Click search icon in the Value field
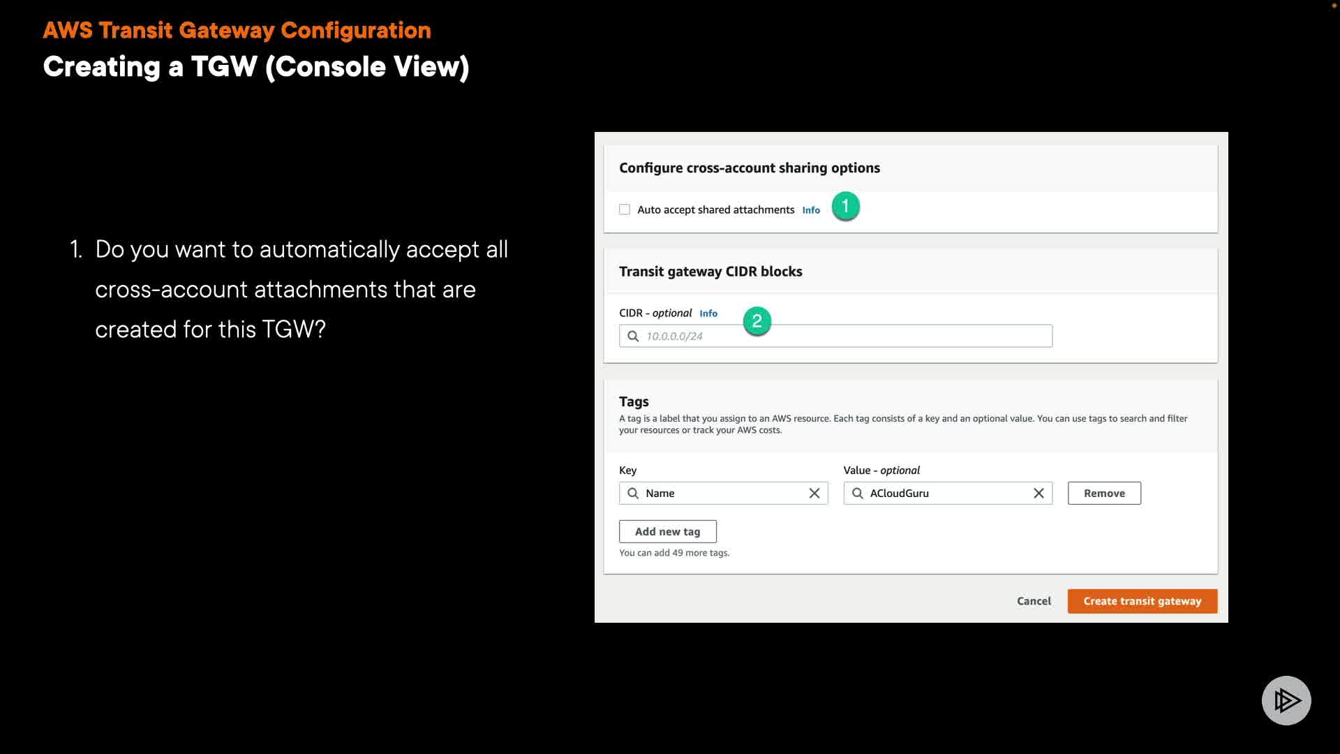 858,494
